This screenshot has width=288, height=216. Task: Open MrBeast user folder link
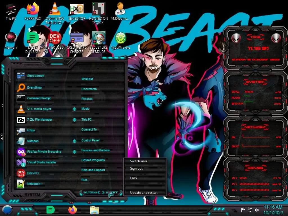click(x=87, y=79)
